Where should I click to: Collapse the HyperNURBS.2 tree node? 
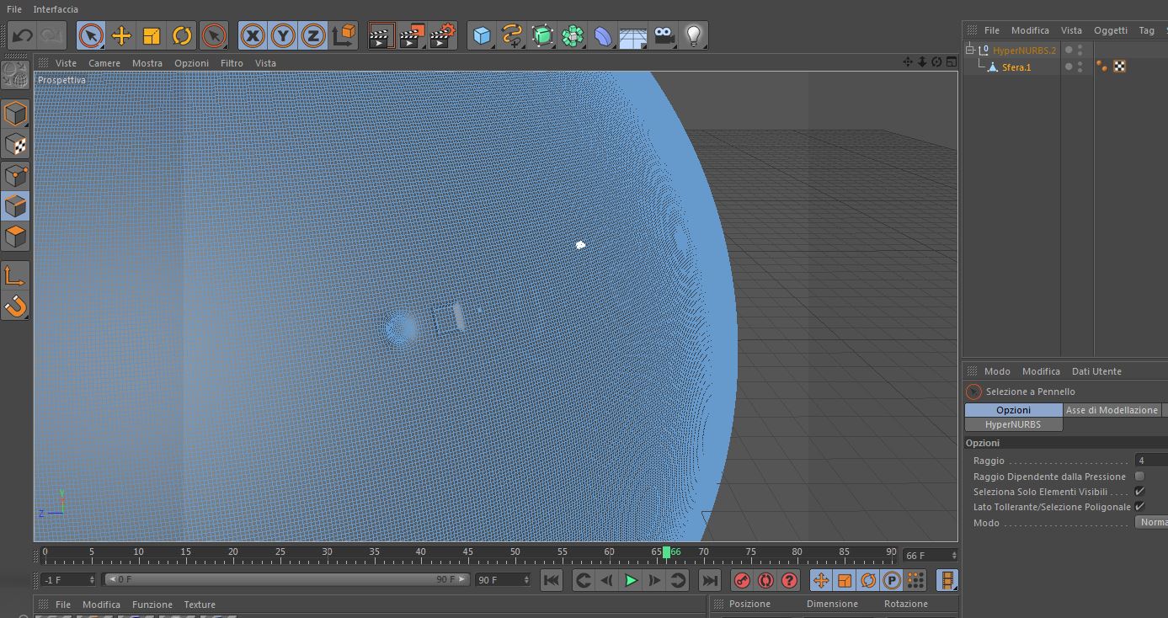(x=970, y=50)
